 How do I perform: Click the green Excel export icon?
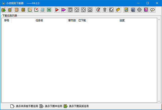pos(49,10)
